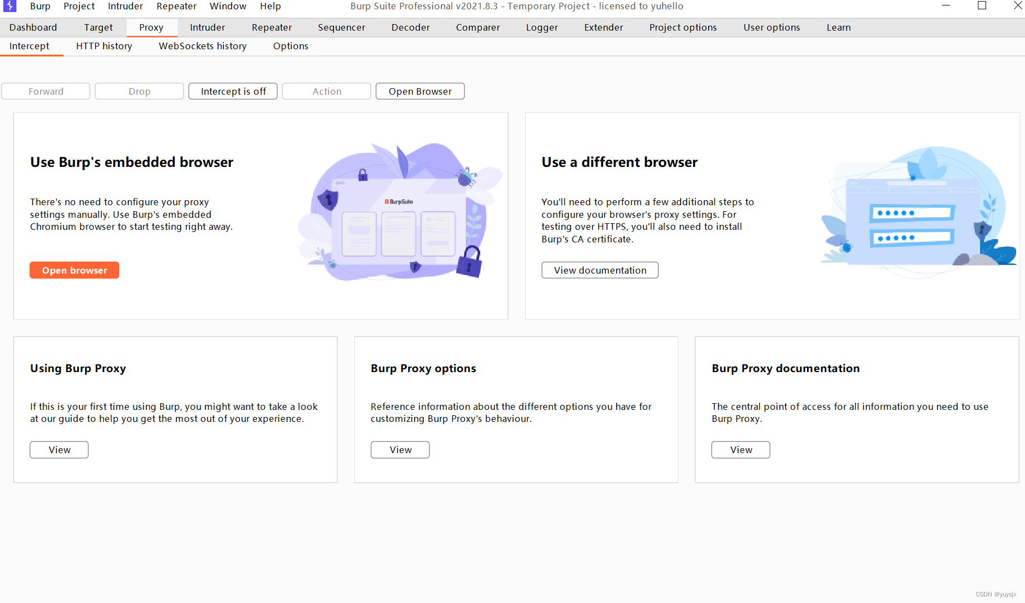Click the Using Burp Proxy heading
Image resolution: width=1025 pixels, height=603 pixels.
point(78,368)
